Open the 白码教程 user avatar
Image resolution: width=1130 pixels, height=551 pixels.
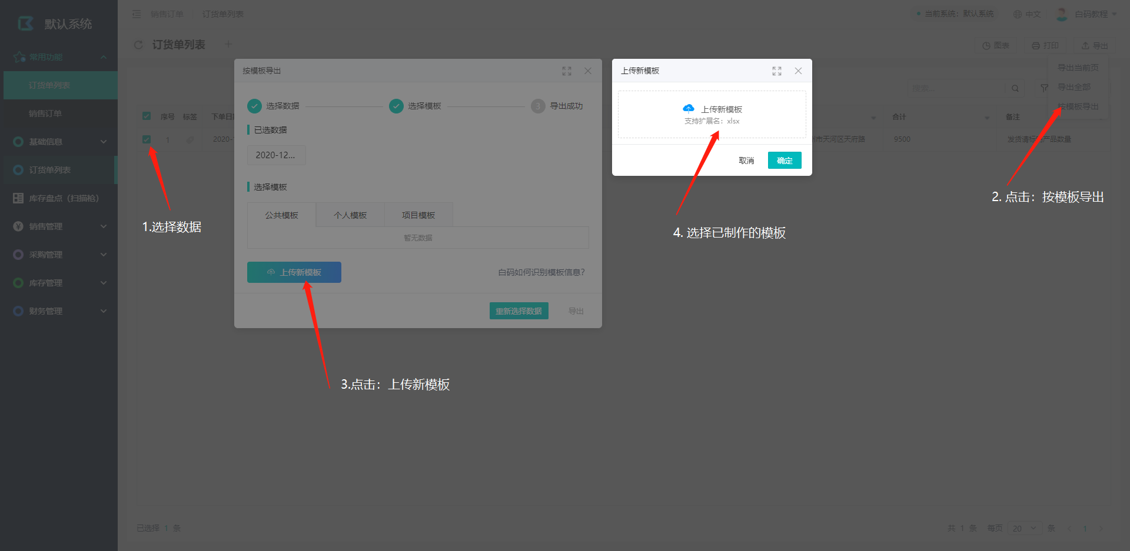1062,14
